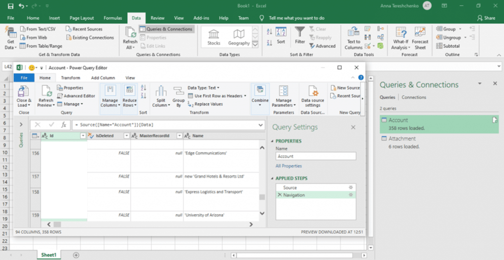The image size is (504, 260).
Task: Click the Share button
Action: [486, 18]
